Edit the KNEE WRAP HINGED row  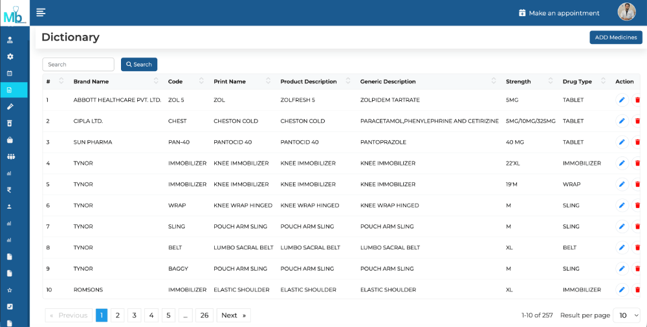pos(622,206)
